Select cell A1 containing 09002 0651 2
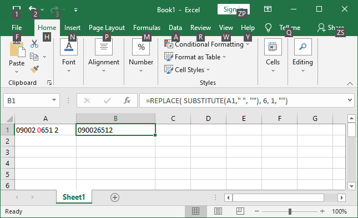This screenshot has height=218, width=358. click(x=46, y=130)
